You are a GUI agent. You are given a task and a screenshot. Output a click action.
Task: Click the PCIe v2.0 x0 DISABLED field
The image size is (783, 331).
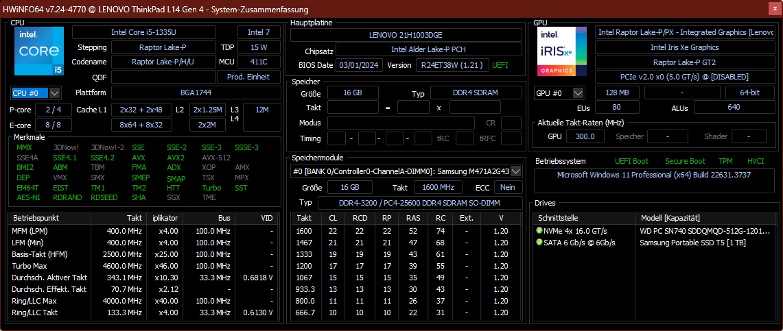685,77
